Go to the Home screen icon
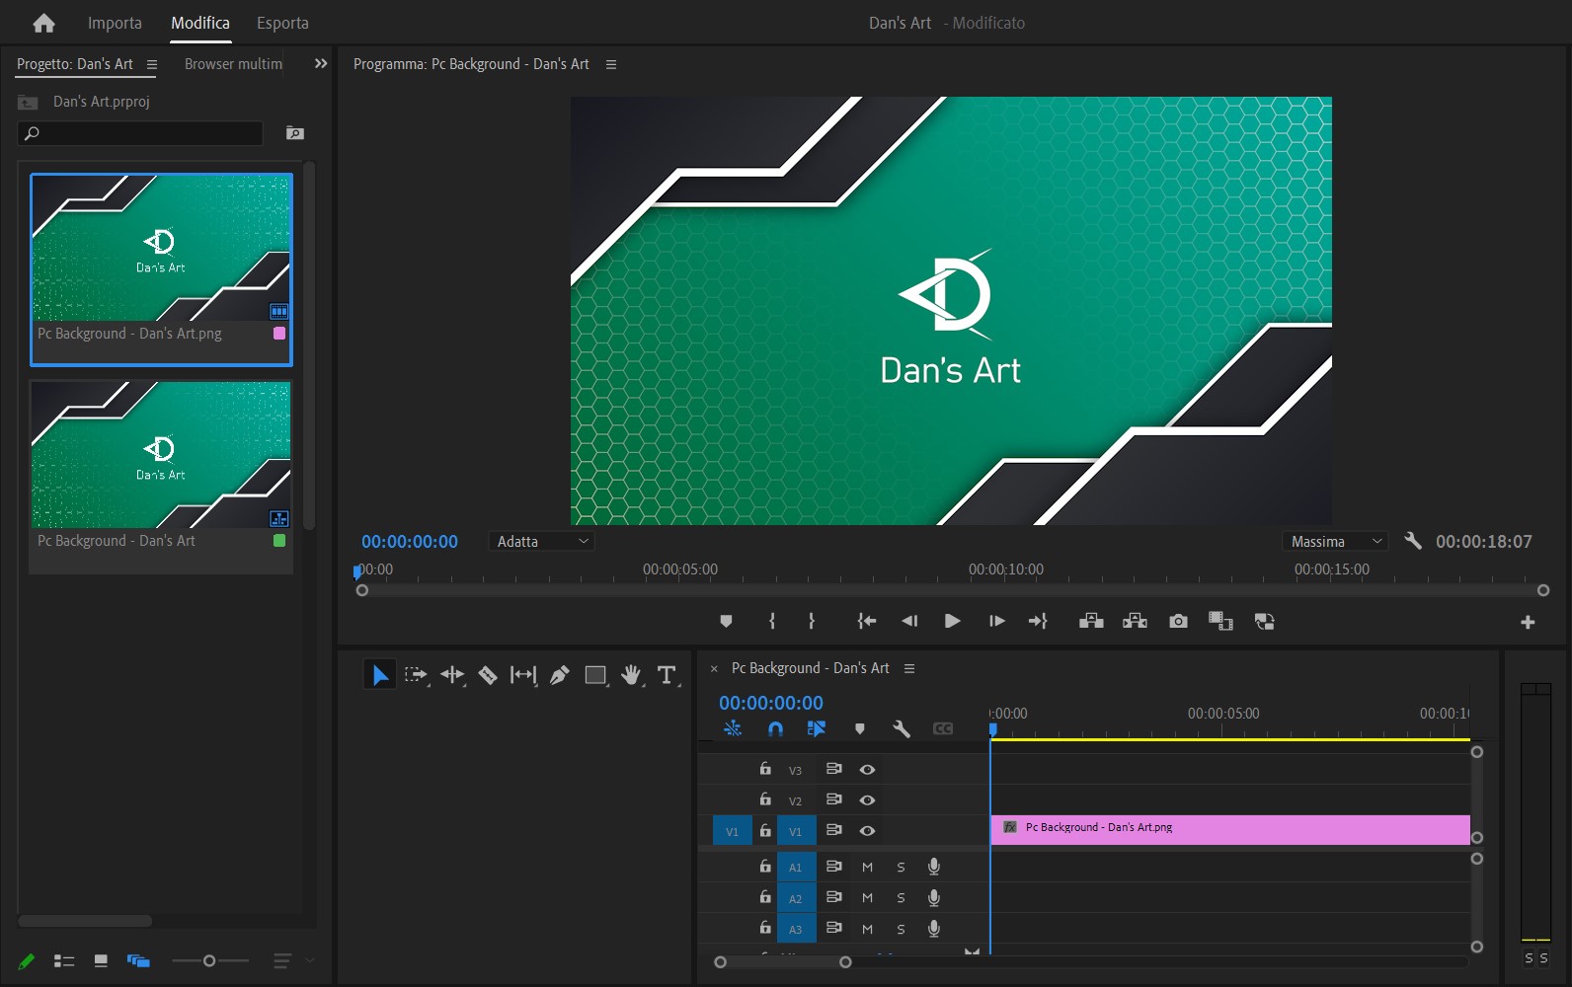This screenshot has height=987, width=1572. [x=43, y=23]
